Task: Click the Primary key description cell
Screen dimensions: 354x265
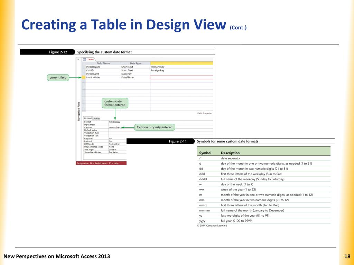Action: click(x=181, y=67)
